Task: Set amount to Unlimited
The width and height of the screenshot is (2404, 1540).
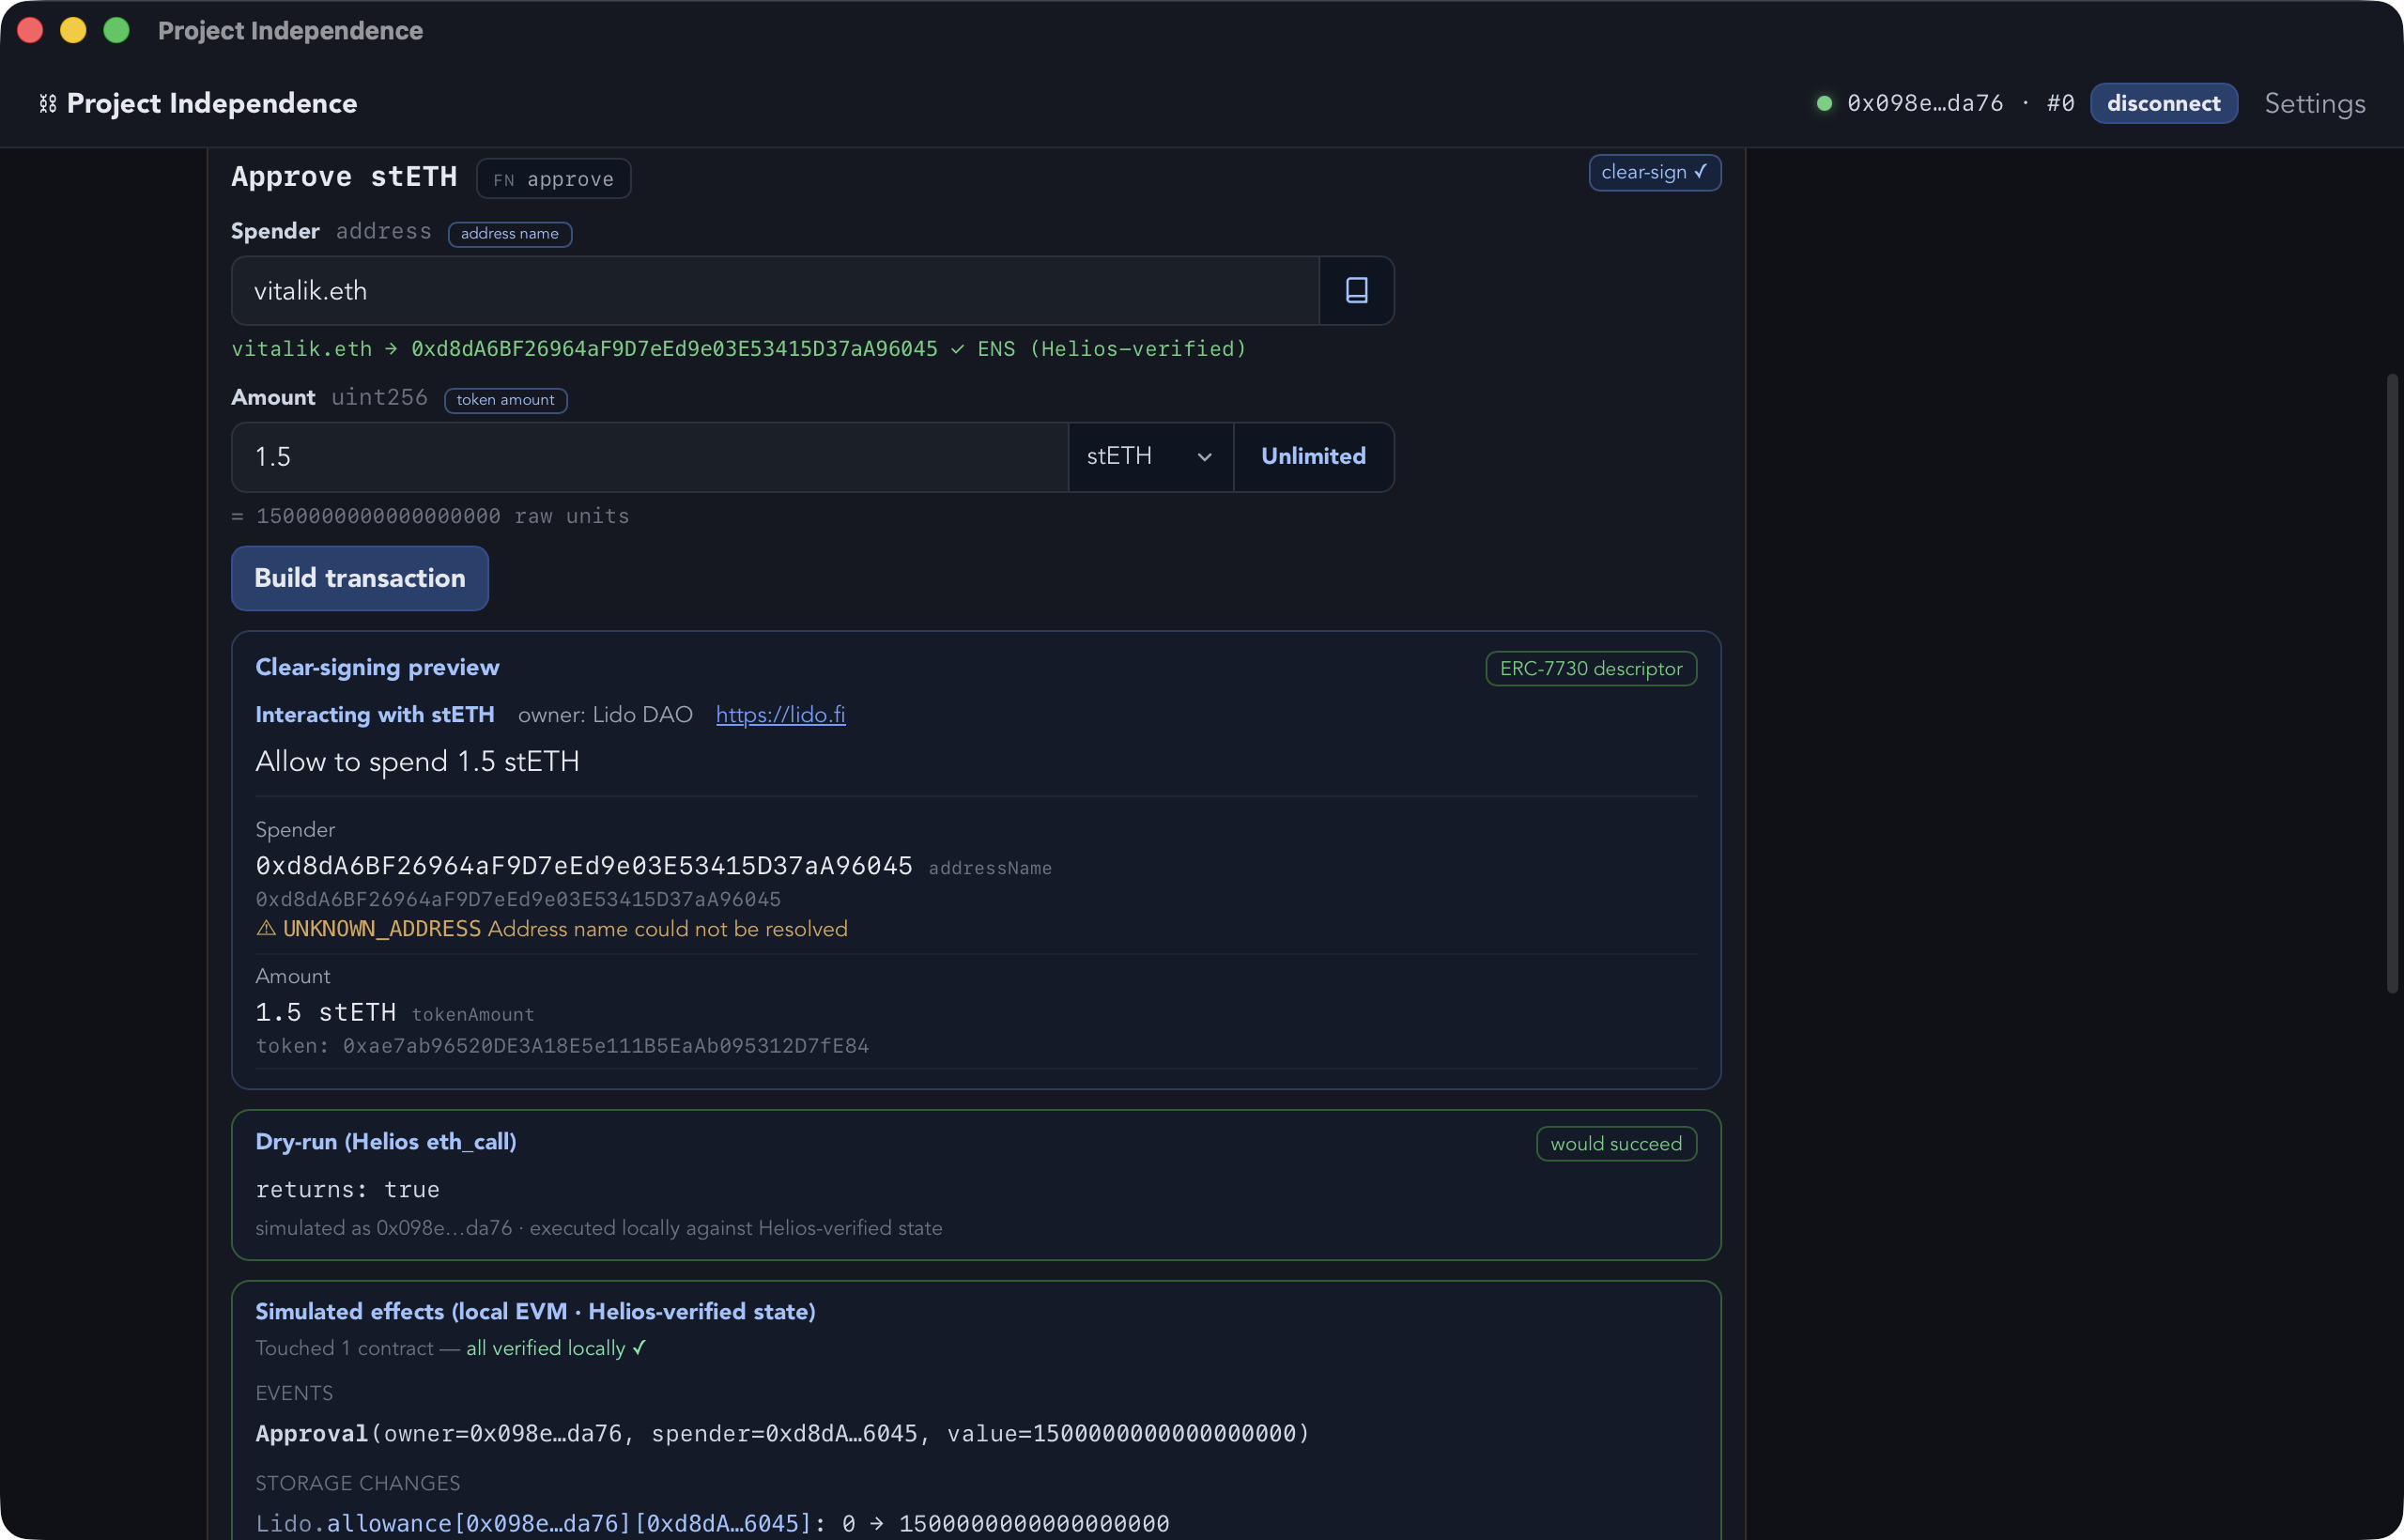Action: point(1313,456)
